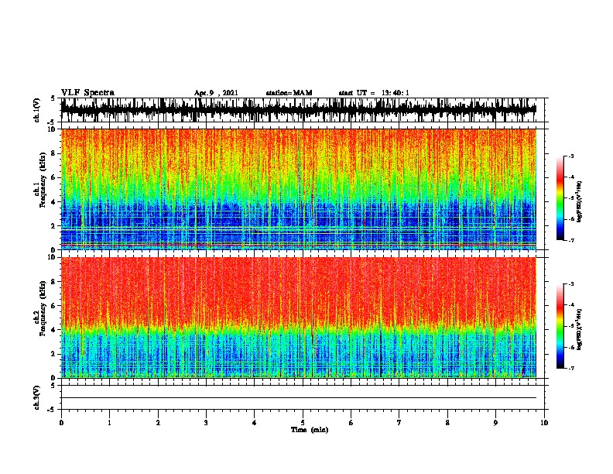Click the "5" tick on the ch.3(V) axis
The image size is (613, 474).
[53, 385]
